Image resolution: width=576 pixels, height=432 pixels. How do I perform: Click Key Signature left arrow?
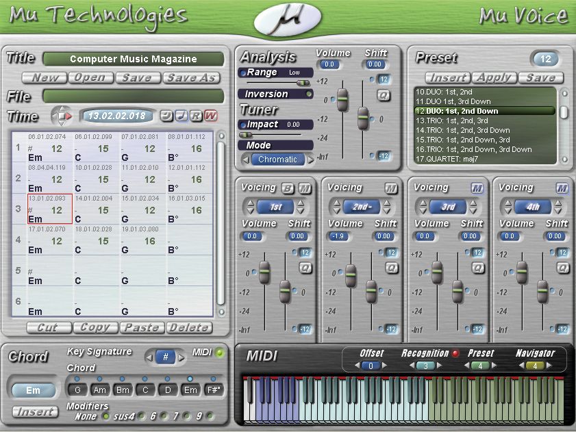[149, 357]
